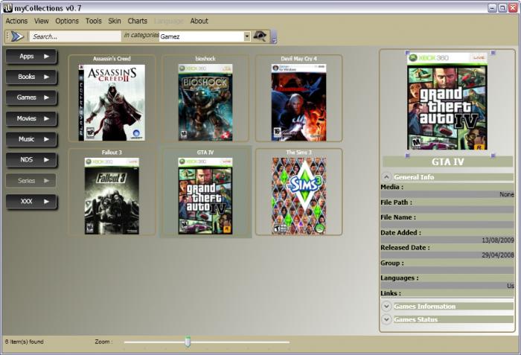Open the categories dropdown showing Gamez

click(x=205, y=36)
